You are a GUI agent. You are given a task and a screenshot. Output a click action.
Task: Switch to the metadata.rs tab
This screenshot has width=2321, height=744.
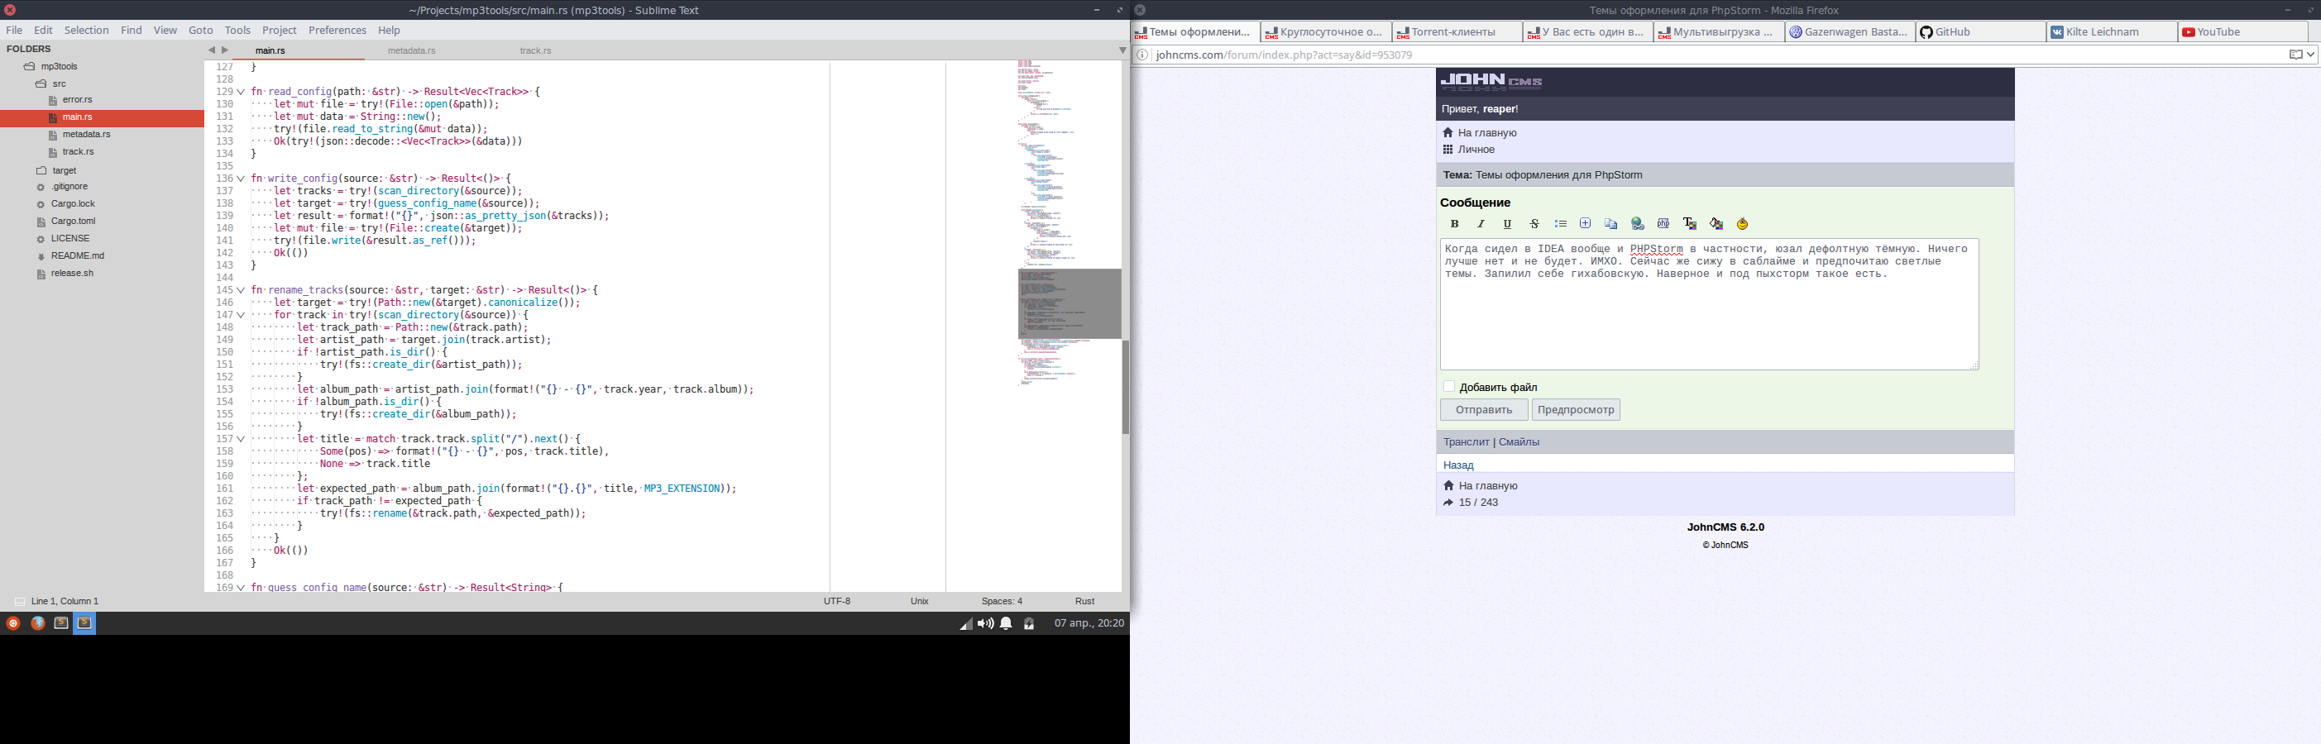pyautogui.click(x=412, y=51)
